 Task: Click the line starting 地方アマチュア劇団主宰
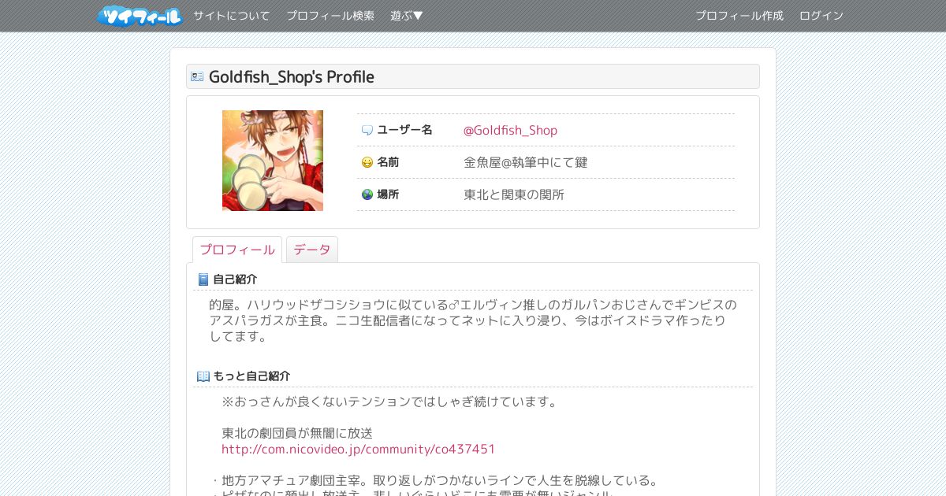tap(440, 480)
